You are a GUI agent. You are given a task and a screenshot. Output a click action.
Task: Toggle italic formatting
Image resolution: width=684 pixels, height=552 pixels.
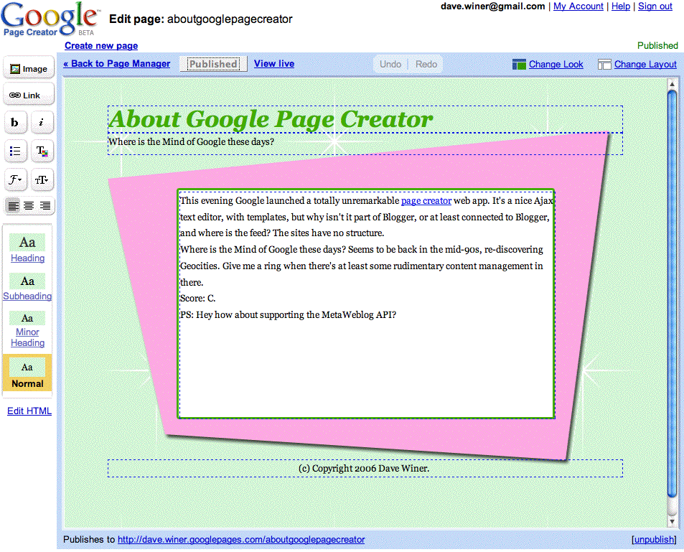click(42, 122)
